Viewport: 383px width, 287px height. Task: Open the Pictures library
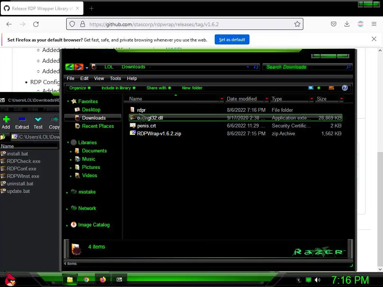(91, 167)
